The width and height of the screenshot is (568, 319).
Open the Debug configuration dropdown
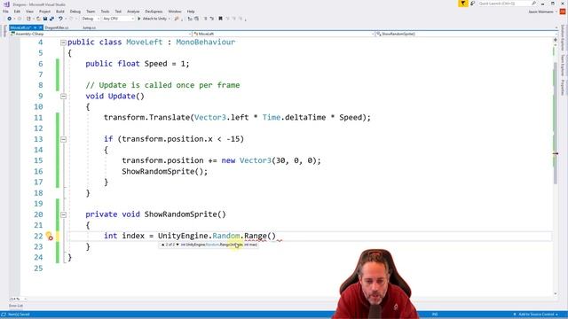tap(91, 19)
